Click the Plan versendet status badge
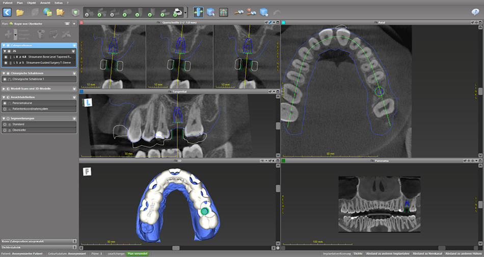Image resolution: width=484 pixels, height=257 pixels. [x=138, y=253]
